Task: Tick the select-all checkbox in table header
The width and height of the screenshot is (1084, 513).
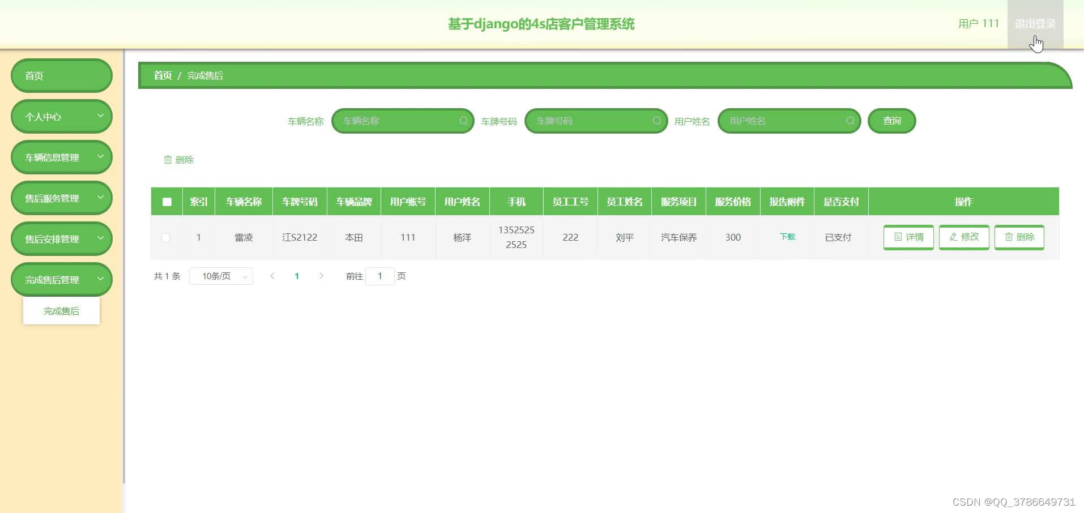Action: [167, 202]
